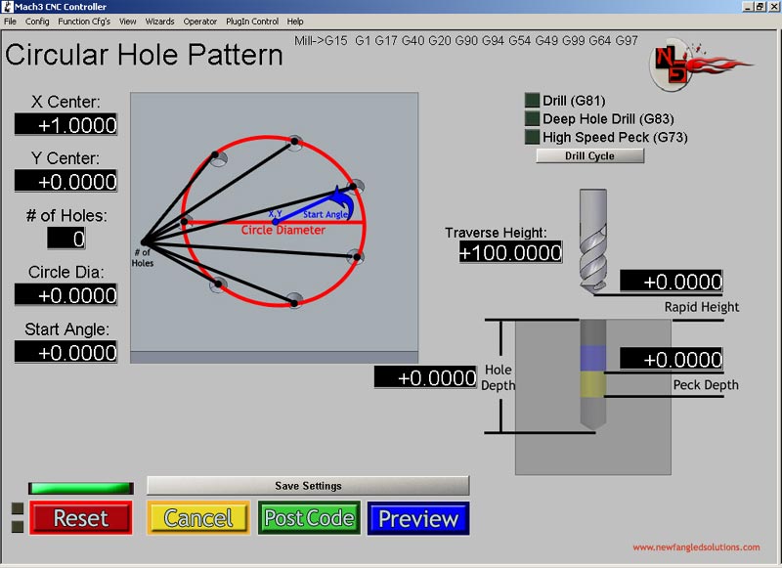Click the lower small LED beside Reset

click(x=18, y=527)
